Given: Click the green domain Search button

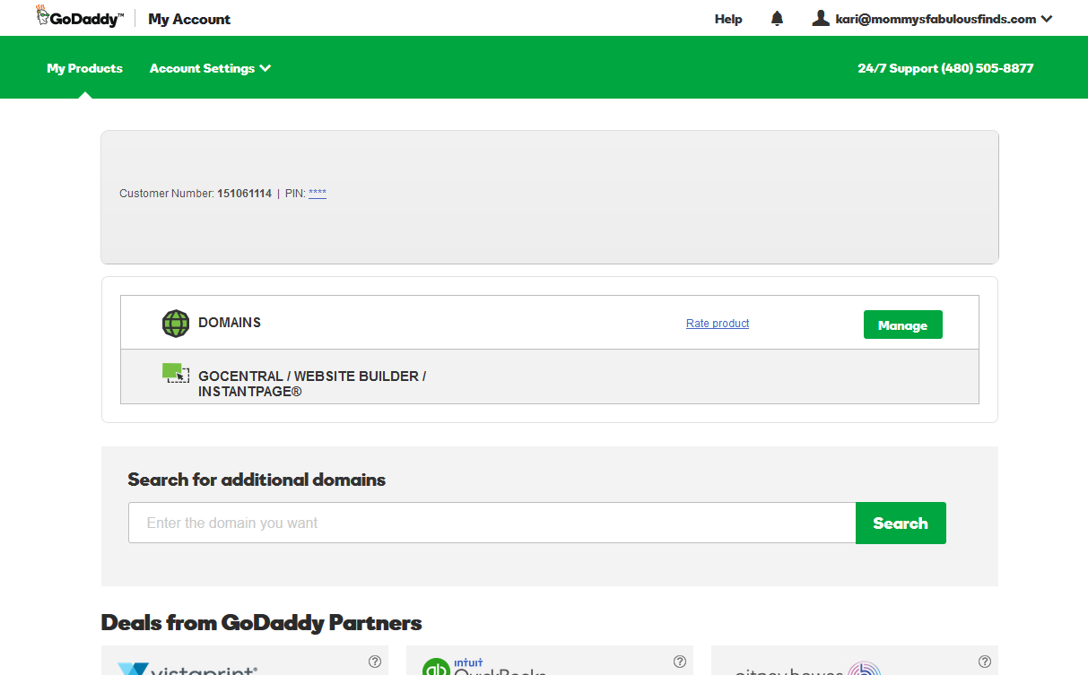Looking at the screenshot, I should (901, 524).
